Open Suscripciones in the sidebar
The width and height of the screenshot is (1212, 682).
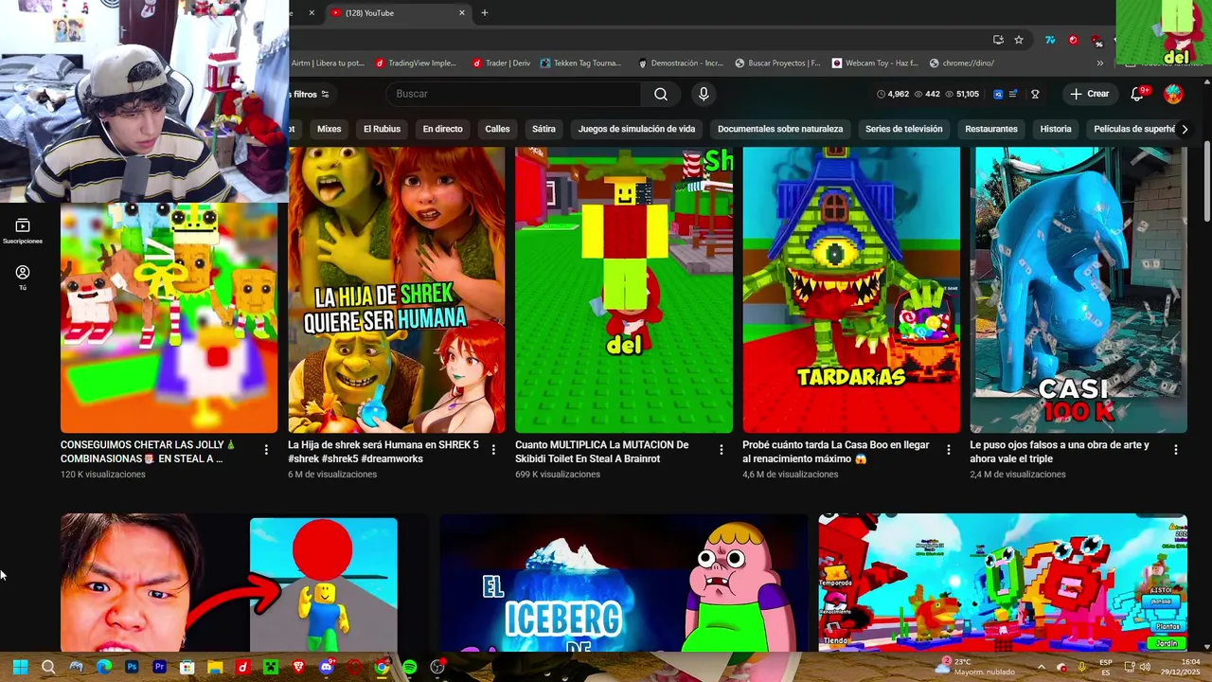(x=23, y=231)
